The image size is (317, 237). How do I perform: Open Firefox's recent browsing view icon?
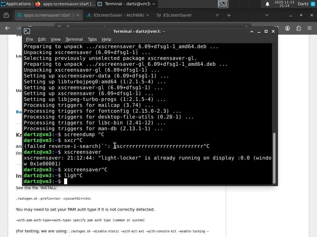(x=6, y=15)
